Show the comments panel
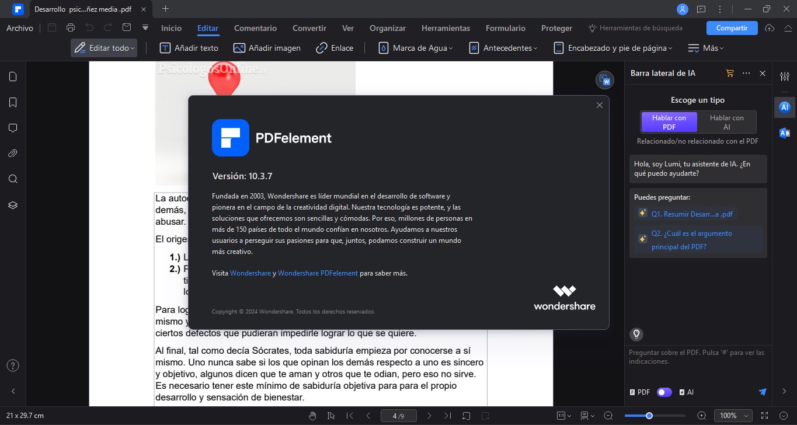The width and height of the screenshot is (797, 425). coord(13,128)
